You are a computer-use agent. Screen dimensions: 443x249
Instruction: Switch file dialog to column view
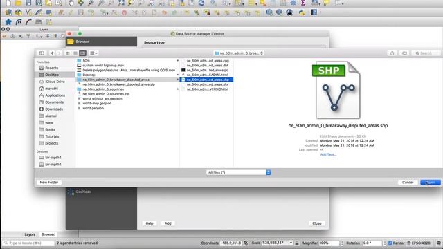(x=82, y=53)
